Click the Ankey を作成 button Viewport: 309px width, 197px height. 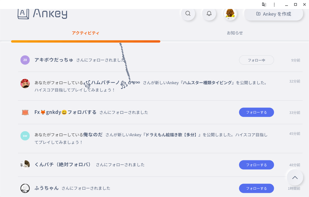(x=274, y=14)
